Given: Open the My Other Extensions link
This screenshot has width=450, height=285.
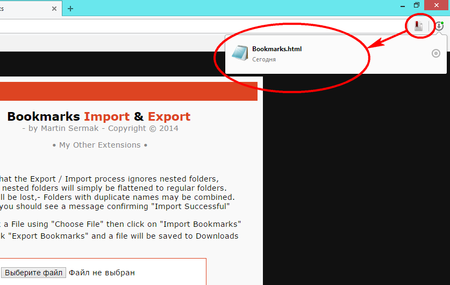Looking at the screenshot, I should click(100, 145).
